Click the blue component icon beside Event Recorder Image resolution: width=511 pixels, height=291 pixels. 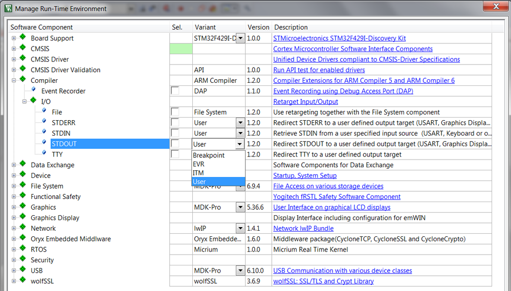34,89
